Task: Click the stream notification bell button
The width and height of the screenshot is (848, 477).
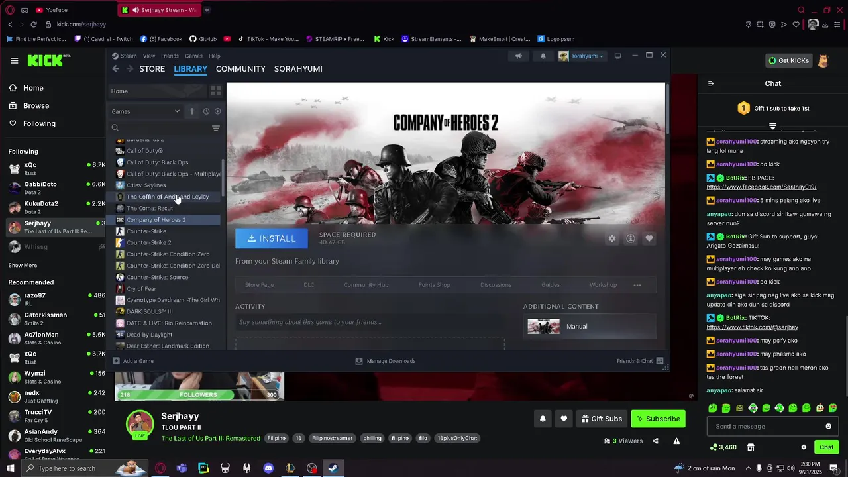Action: 543,419
